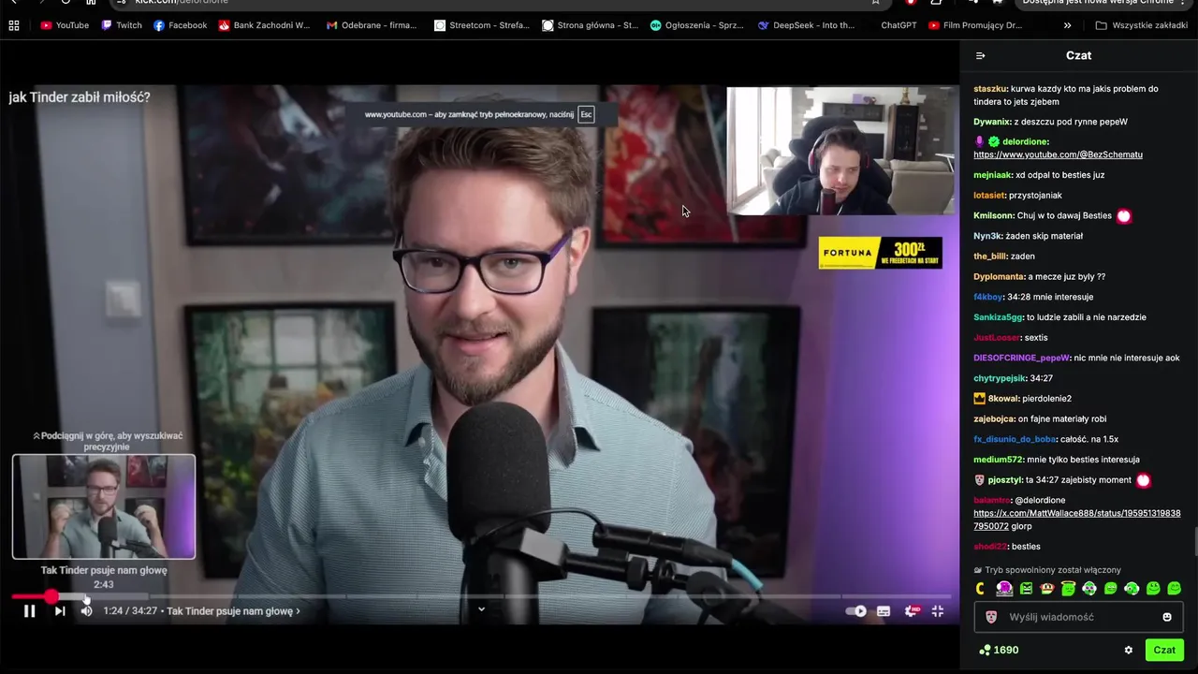Click the video progress scrubber handle

[51, 596]
